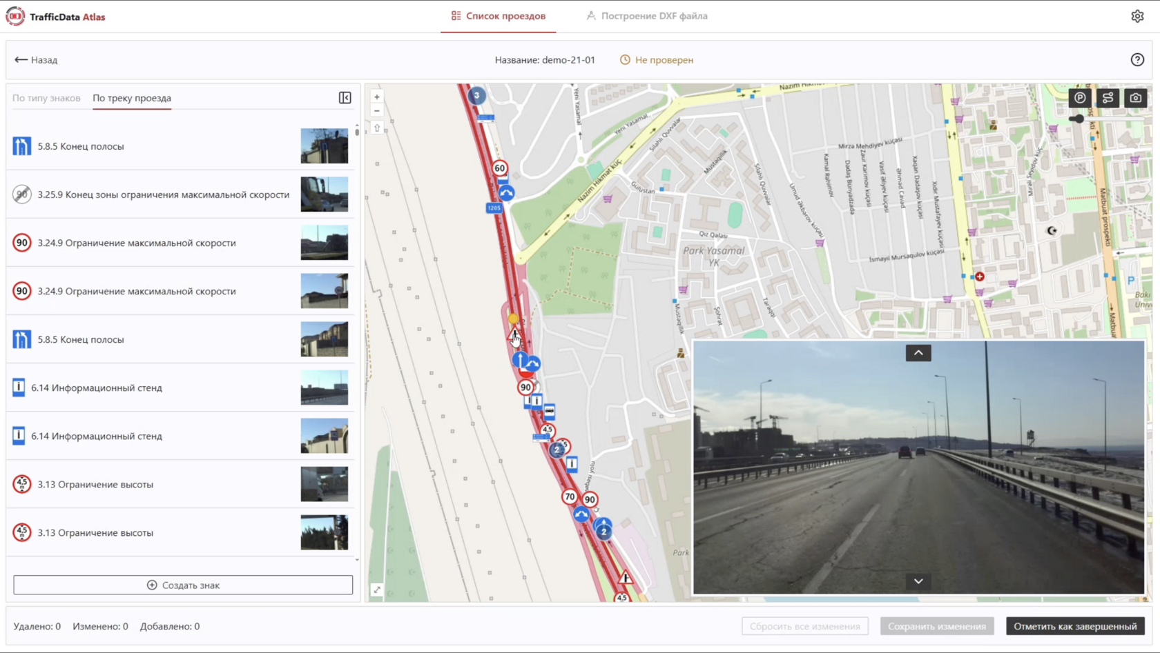Open settings via the gear icon
Image resolution: width=1160 pixels, height=653 pixels.
1137,16
